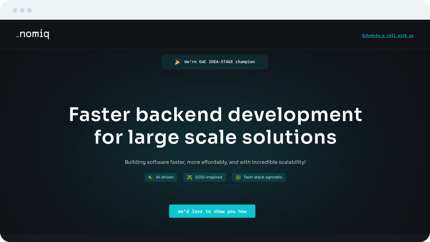Select the EWC IDEA-STAGE champion announcement text
The height and width of the screenshot is (242, 430).
pos(219,62)
